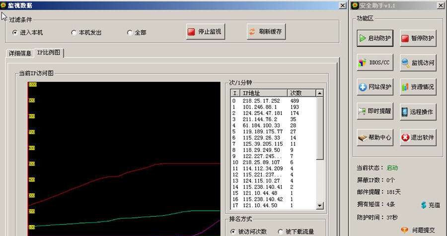Click the 安全助手 window title icon
Image resolution: width=447 pixels, height=236 pixels.
pos(355,5)
